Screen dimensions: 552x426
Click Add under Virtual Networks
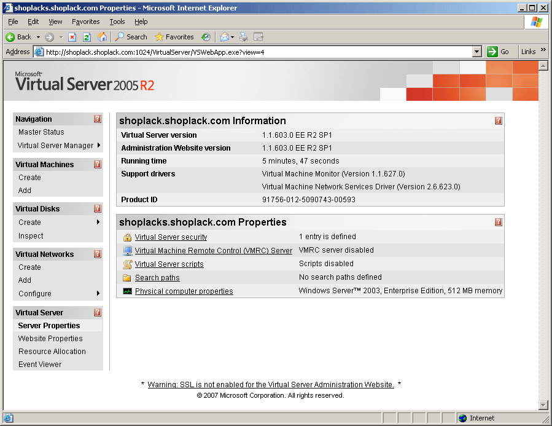25,280
